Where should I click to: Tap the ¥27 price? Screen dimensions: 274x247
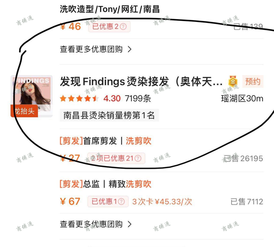70,158
